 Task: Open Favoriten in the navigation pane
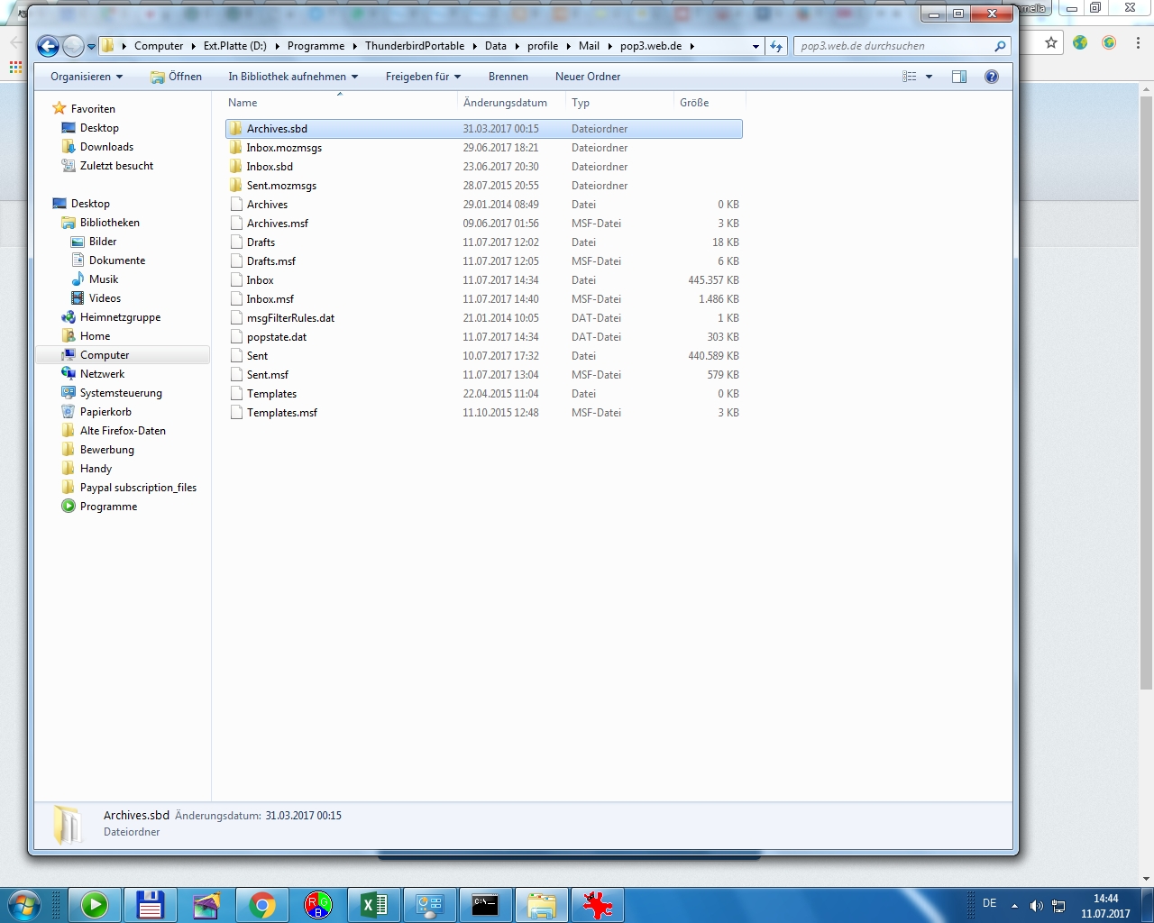point(93,109)
